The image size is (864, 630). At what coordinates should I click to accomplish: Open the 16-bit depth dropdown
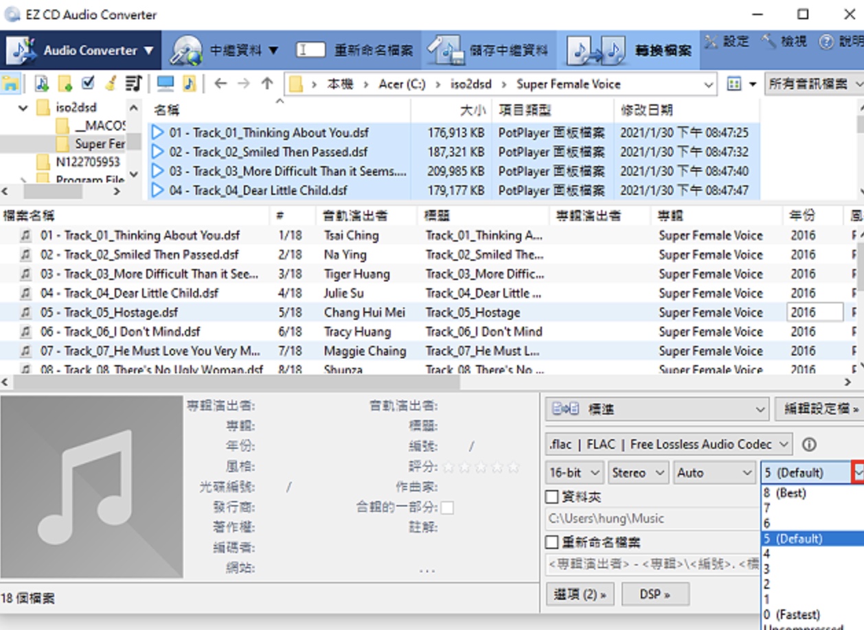[x=575, y=472]
